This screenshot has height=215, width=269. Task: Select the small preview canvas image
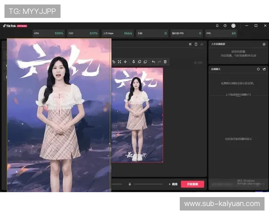point(137,115)
